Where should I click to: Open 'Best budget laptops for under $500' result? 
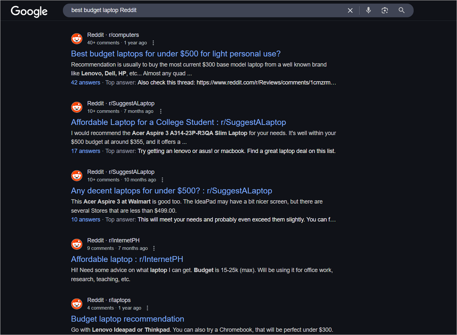tap(176, 54)
